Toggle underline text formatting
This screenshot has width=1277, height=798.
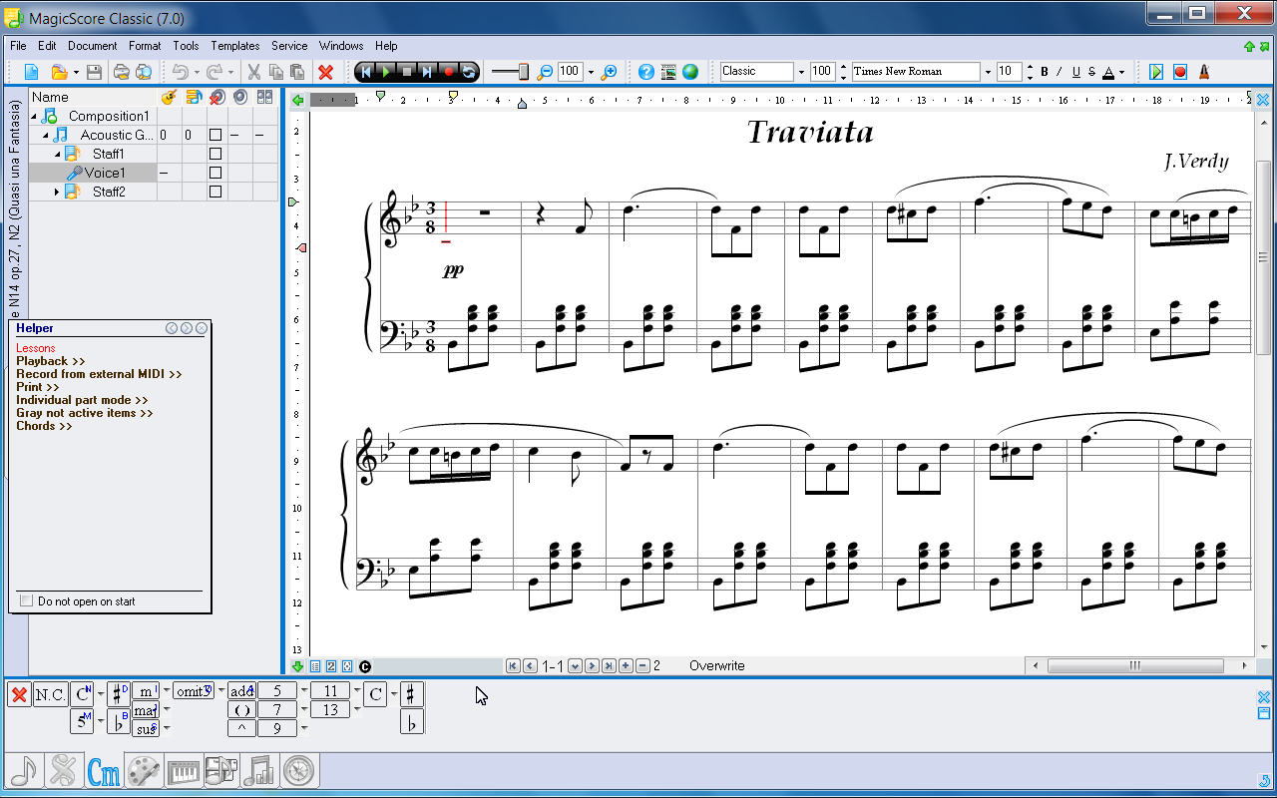pos(1075,72)
